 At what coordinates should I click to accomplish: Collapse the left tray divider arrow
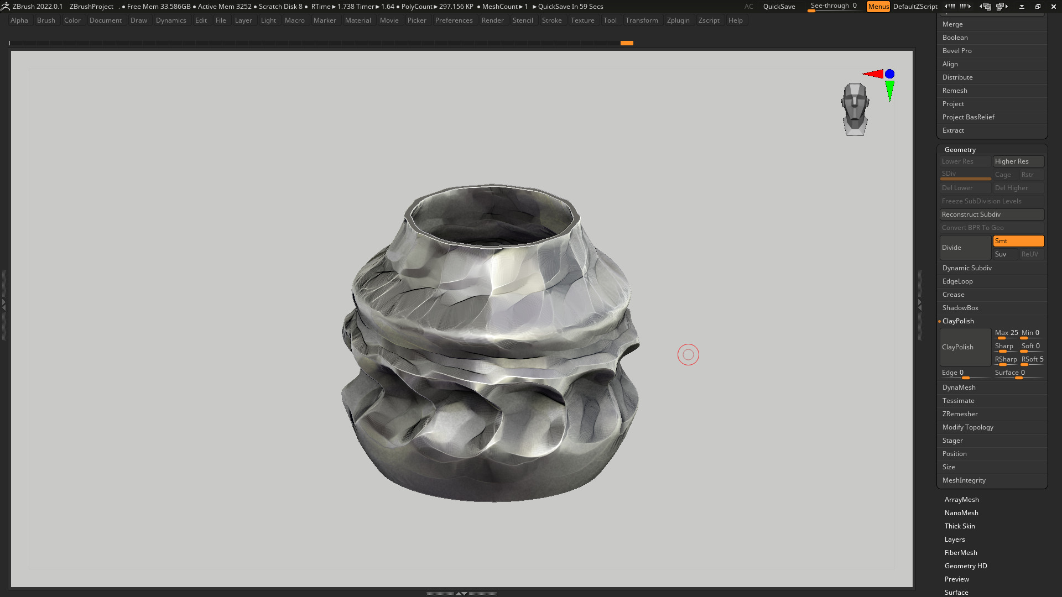click(3, 304)
